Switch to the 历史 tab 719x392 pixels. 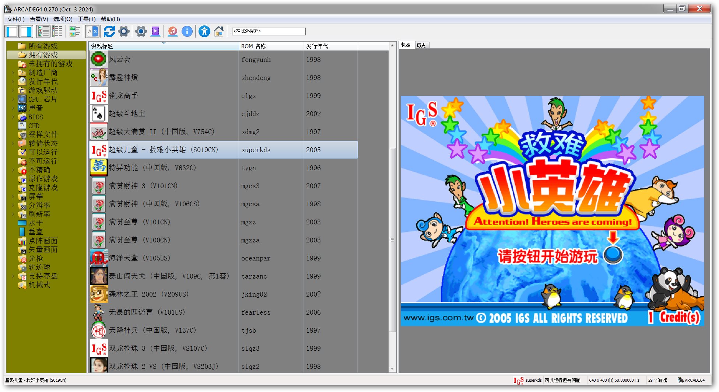click(x=422, y=45)
